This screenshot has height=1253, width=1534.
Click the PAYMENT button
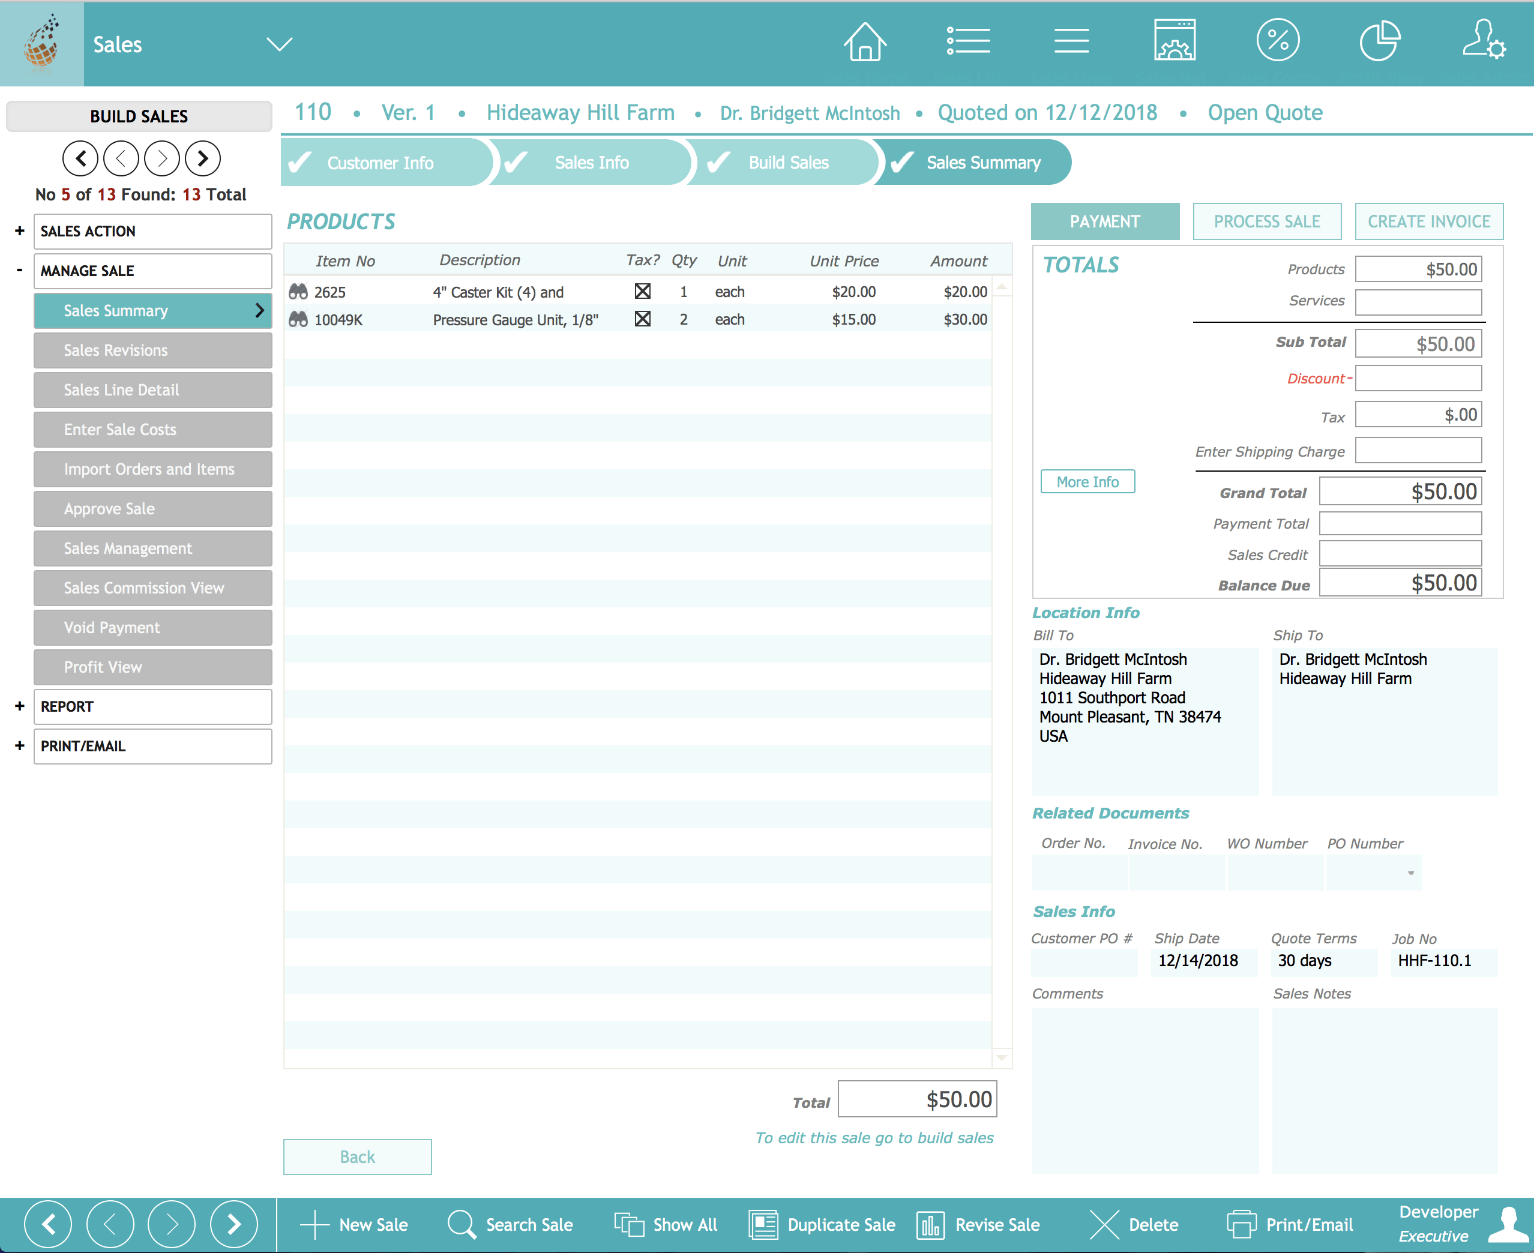(x=1105, y=221)
